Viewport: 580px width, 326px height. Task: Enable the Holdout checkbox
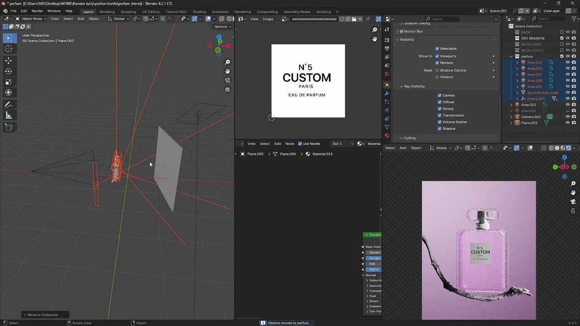click(437, 77)
